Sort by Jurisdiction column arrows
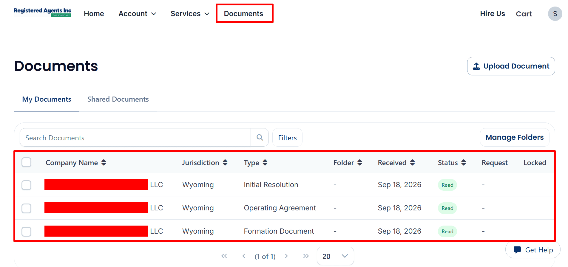The image size is (568, 267). click(225, 162)
